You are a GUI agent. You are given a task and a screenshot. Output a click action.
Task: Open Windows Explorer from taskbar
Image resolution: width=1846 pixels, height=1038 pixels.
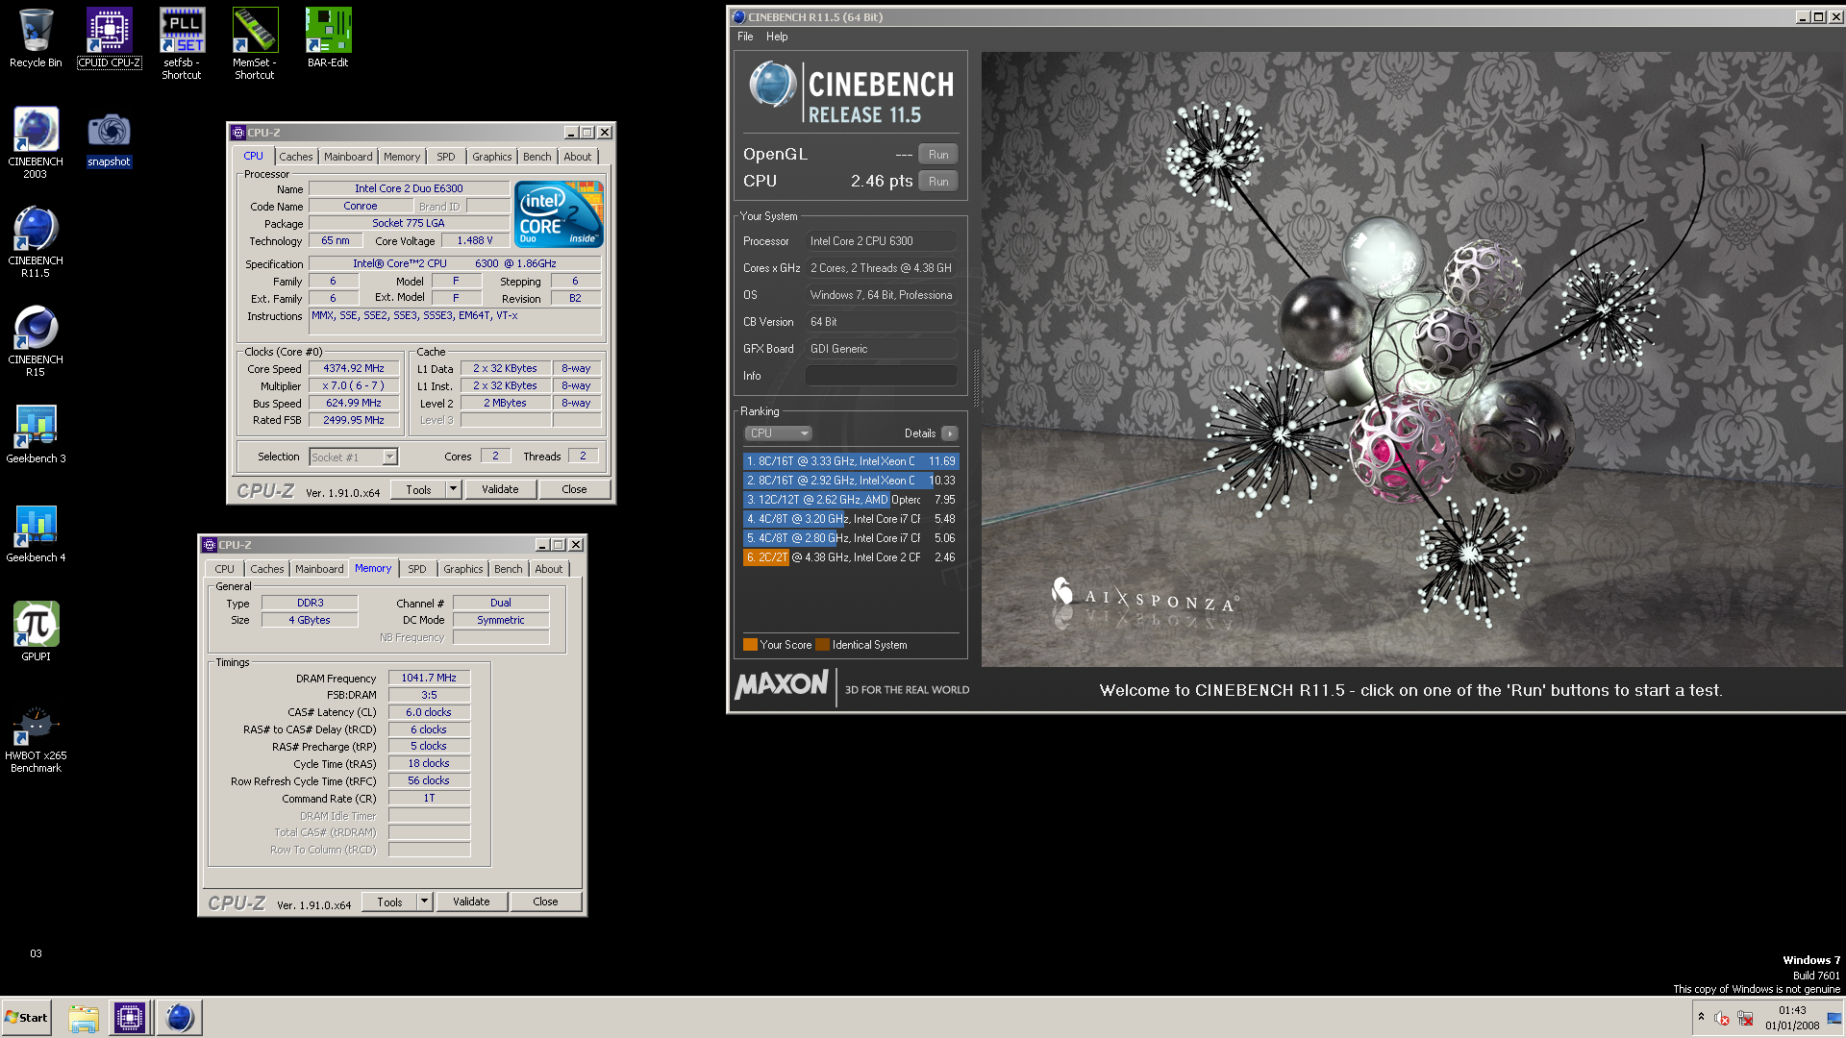coord(84,1018)
